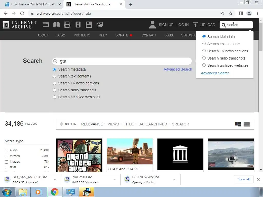This screenshot has height=197, width=263.
Task: Click the share page icon in address bar
Action: coord(222,13)
